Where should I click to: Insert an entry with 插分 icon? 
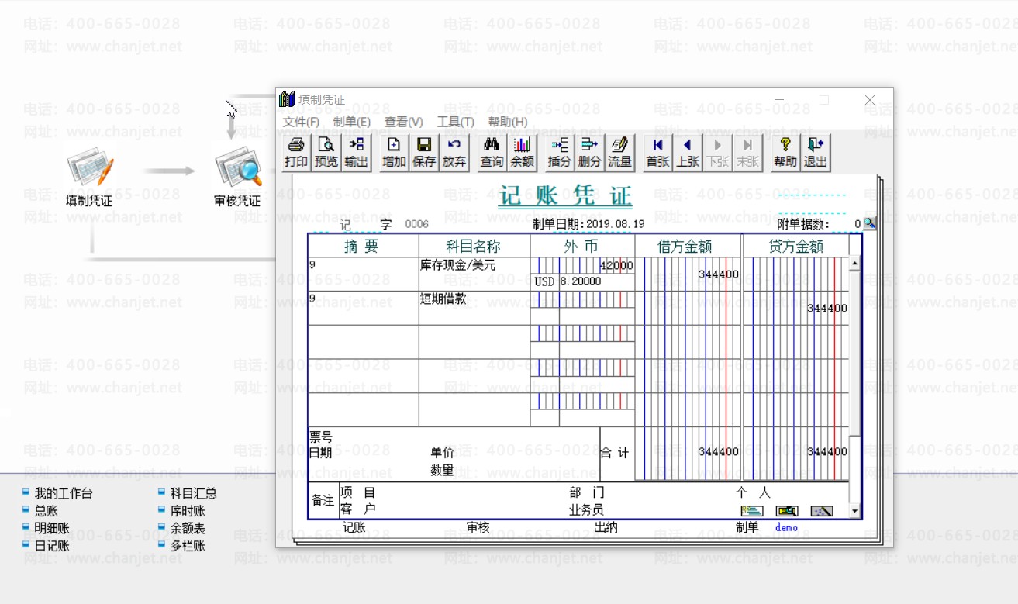tap(559, 152)
